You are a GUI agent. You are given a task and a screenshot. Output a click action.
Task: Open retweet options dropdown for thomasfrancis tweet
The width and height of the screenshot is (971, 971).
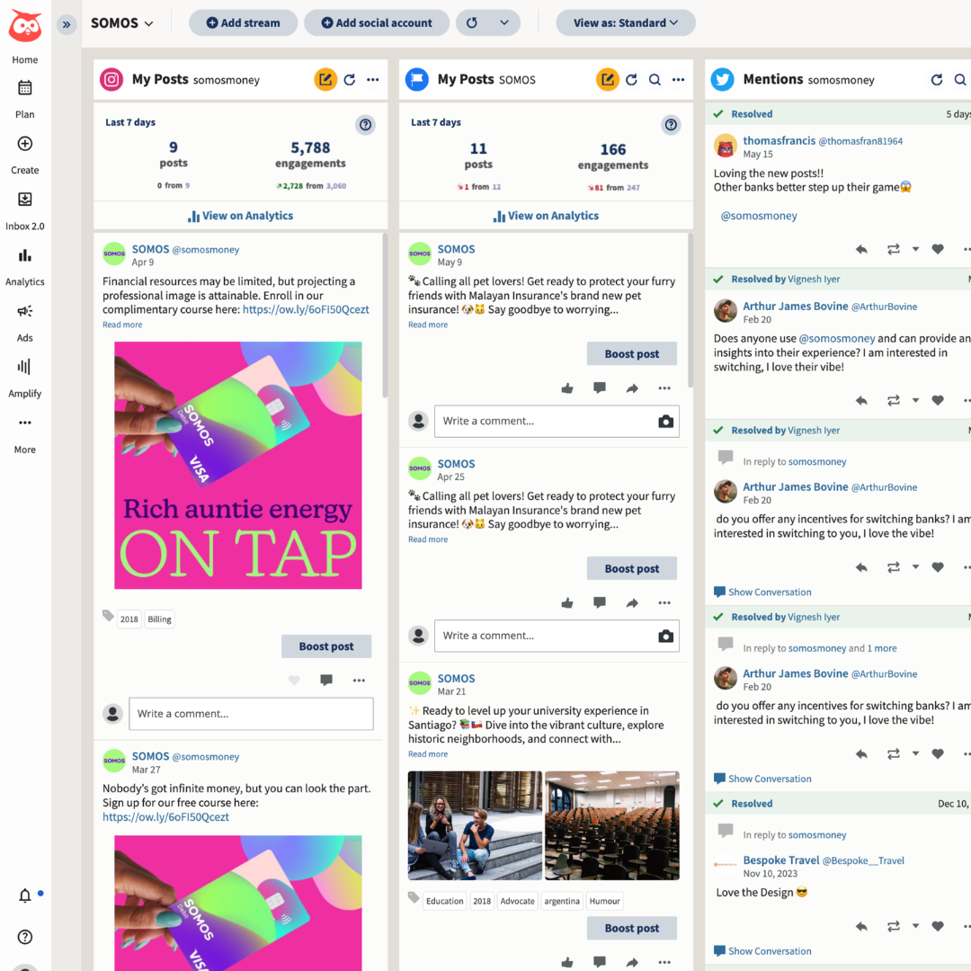pyautogui.click(x=915, y=249)
